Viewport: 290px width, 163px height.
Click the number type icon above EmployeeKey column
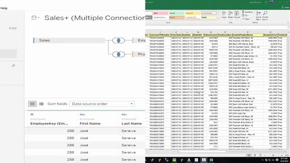(32, 115)
